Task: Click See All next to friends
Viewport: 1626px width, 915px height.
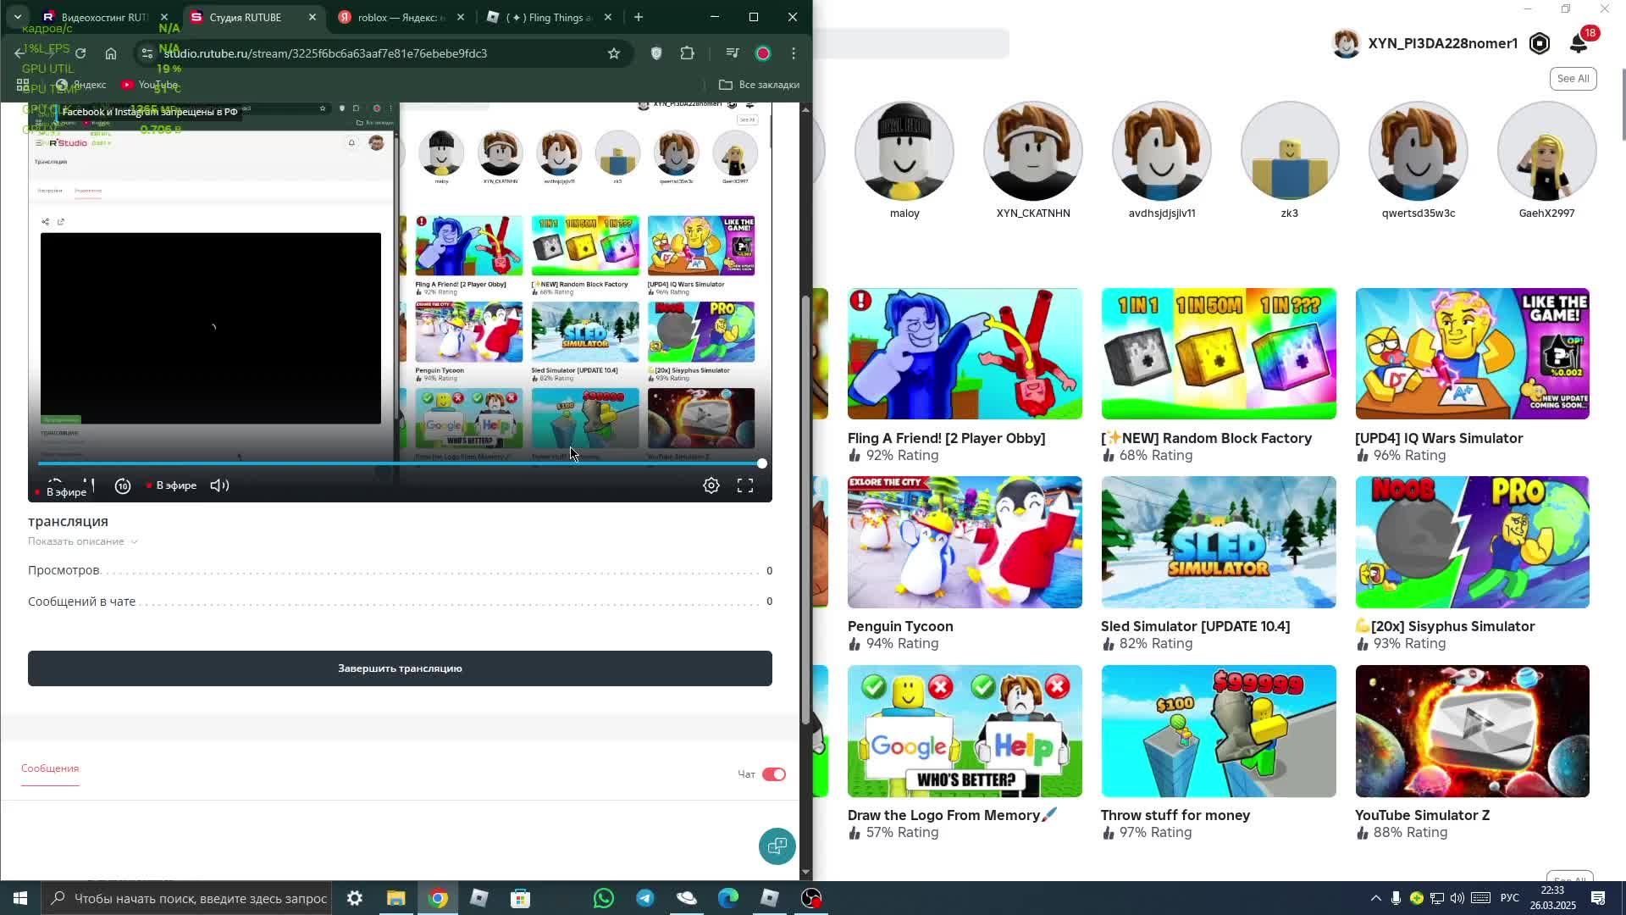Action: [x=1573, y=79]
